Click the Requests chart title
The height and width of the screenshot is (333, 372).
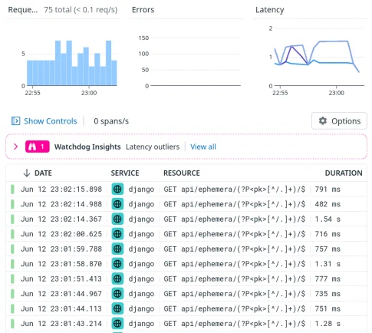[23, 10]
